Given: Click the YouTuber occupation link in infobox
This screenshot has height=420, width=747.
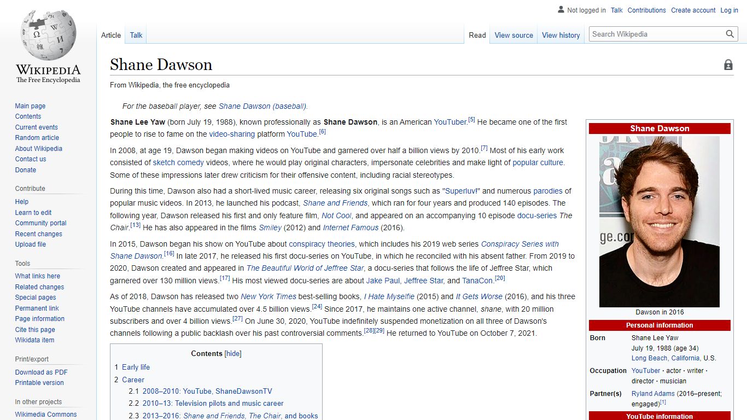Looking at the screenshot, I should pos(646,371).
